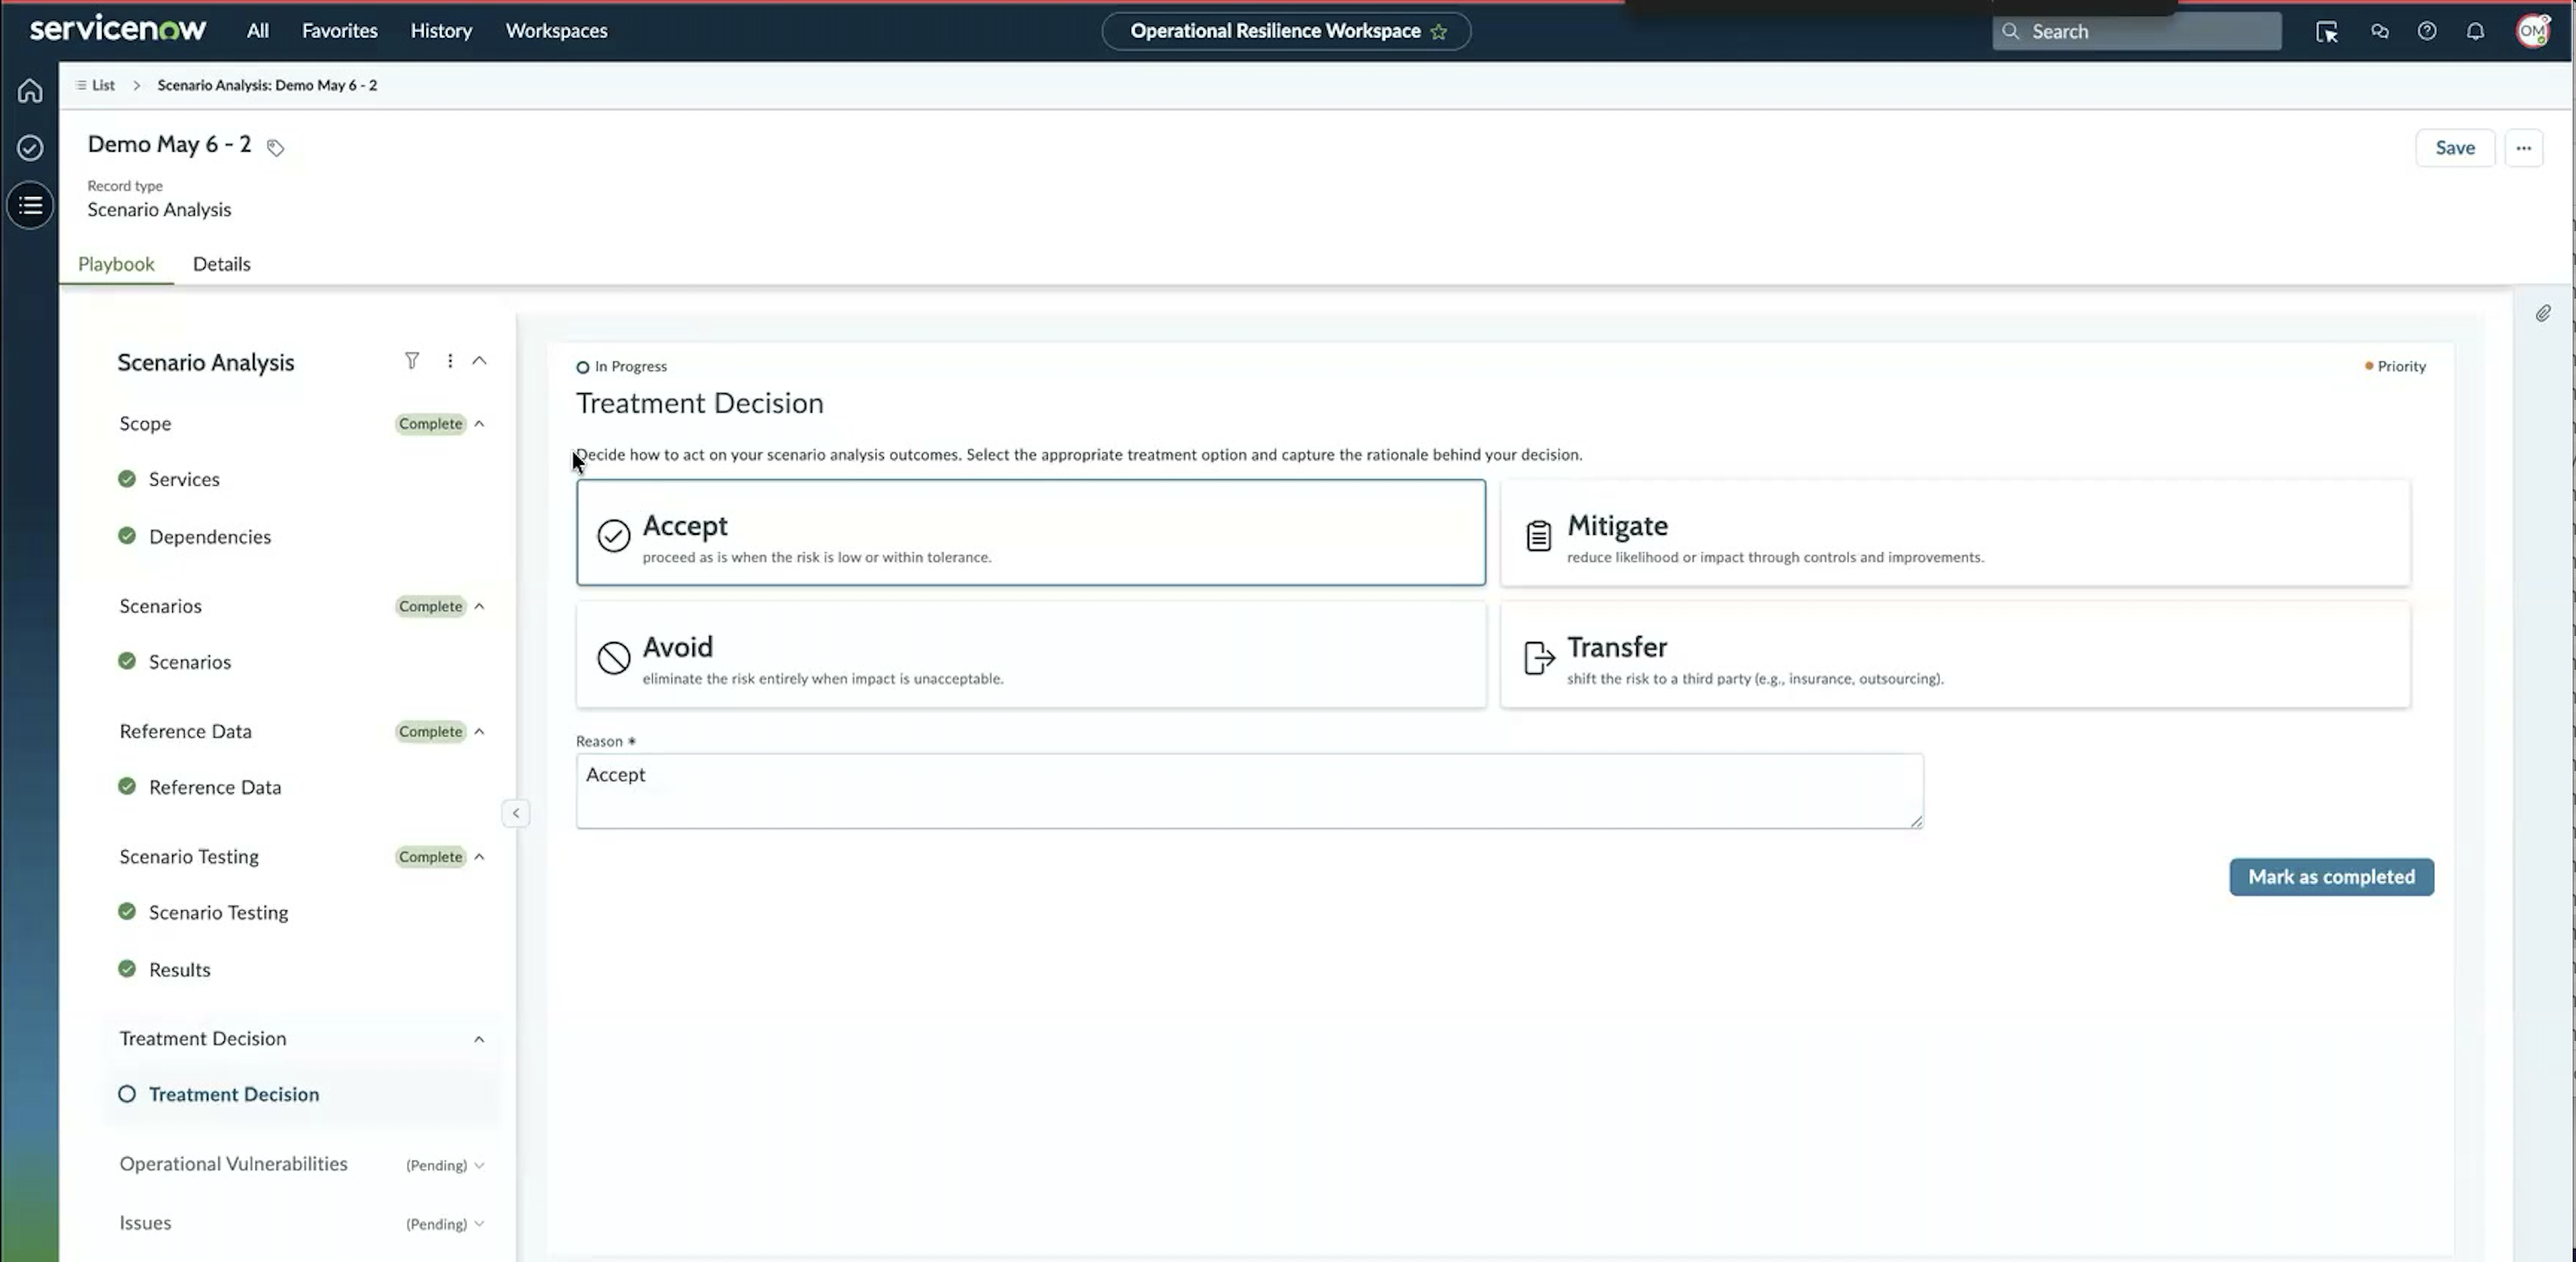Select the List icon in left sidebar

[x=30, y=205]
